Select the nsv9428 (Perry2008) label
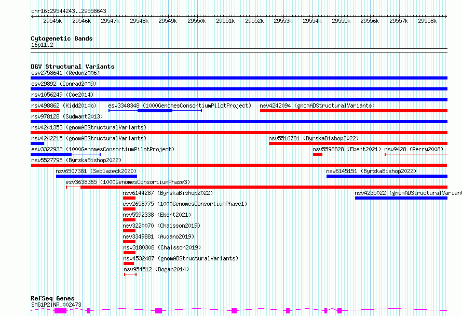Viewport: 462px width, 316px height. (x=414, y=149)
